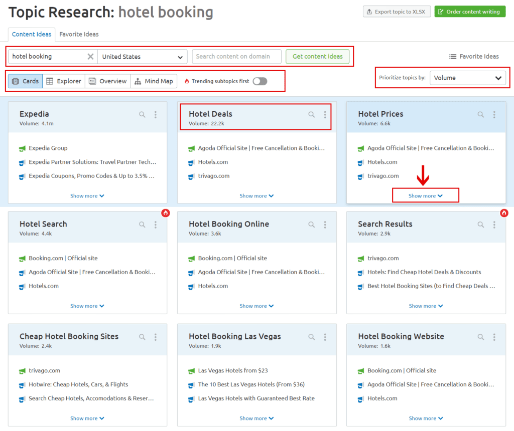Click megaphone icon beside Expedia Group
The image size is (514, 431).
point(22,148)
